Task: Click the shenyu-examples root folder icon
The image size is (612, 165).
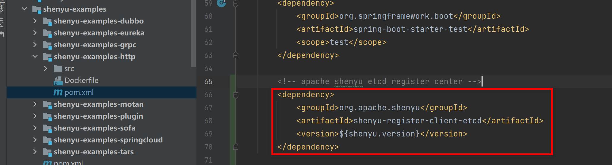Action: [37, 9]
